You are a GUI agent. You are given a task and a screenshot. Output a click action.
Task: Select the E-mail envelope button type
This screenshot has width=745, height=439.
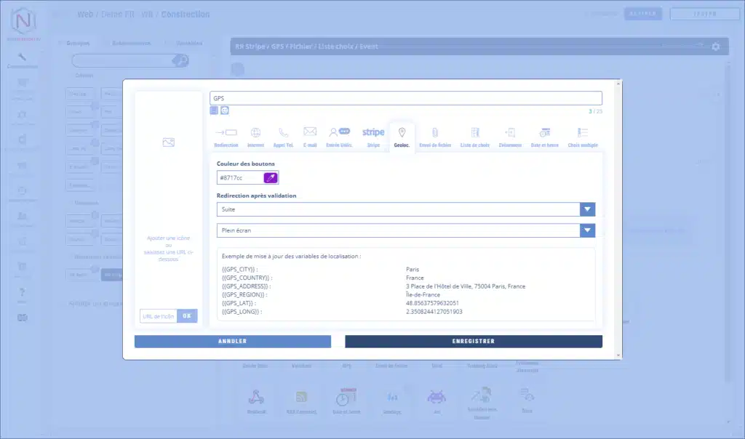(x=310, y=135)
